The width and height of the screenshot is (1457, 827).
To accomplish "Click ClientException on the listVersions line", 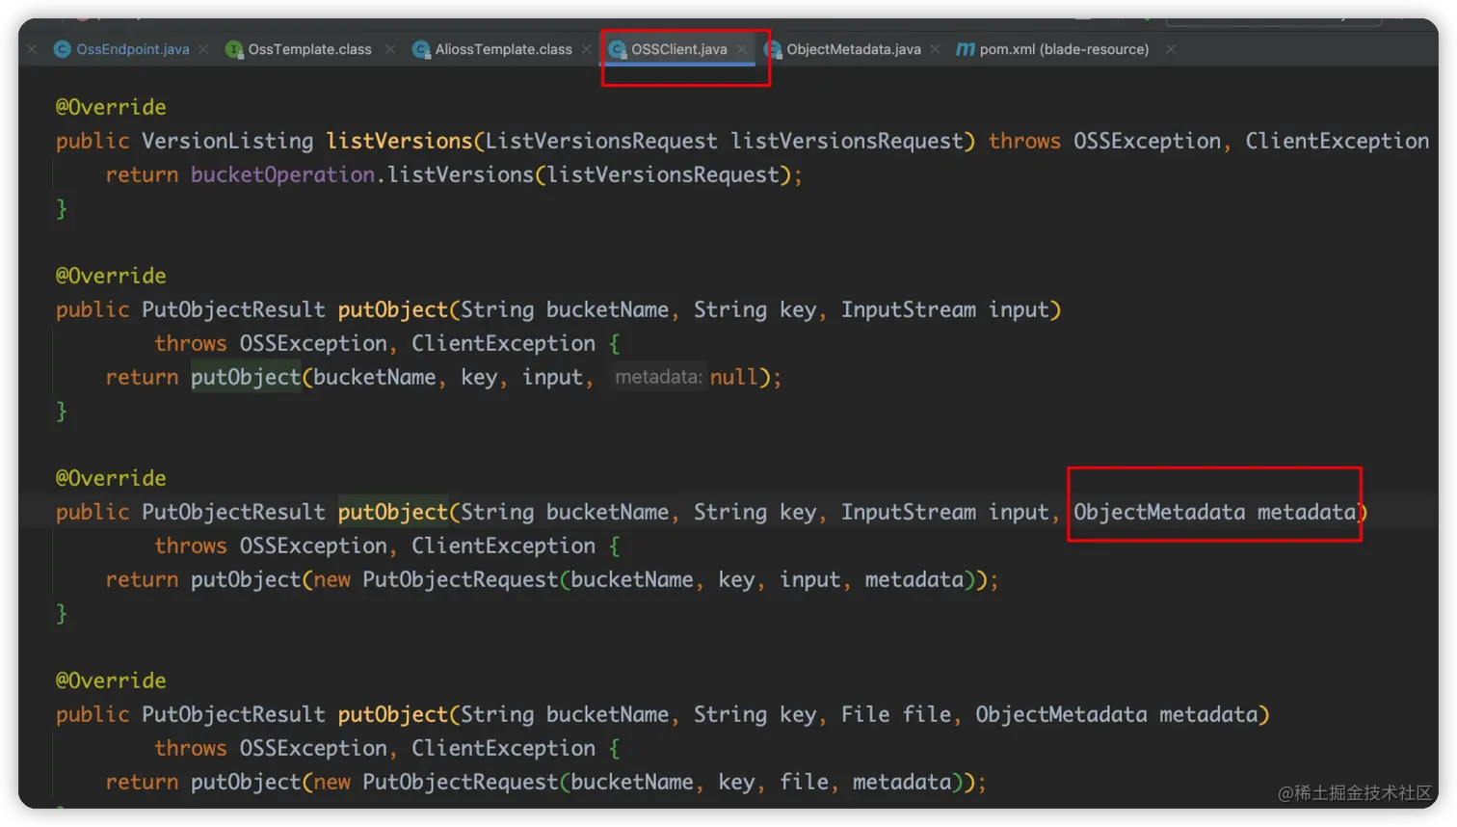I will click(x=1337, y=141).
